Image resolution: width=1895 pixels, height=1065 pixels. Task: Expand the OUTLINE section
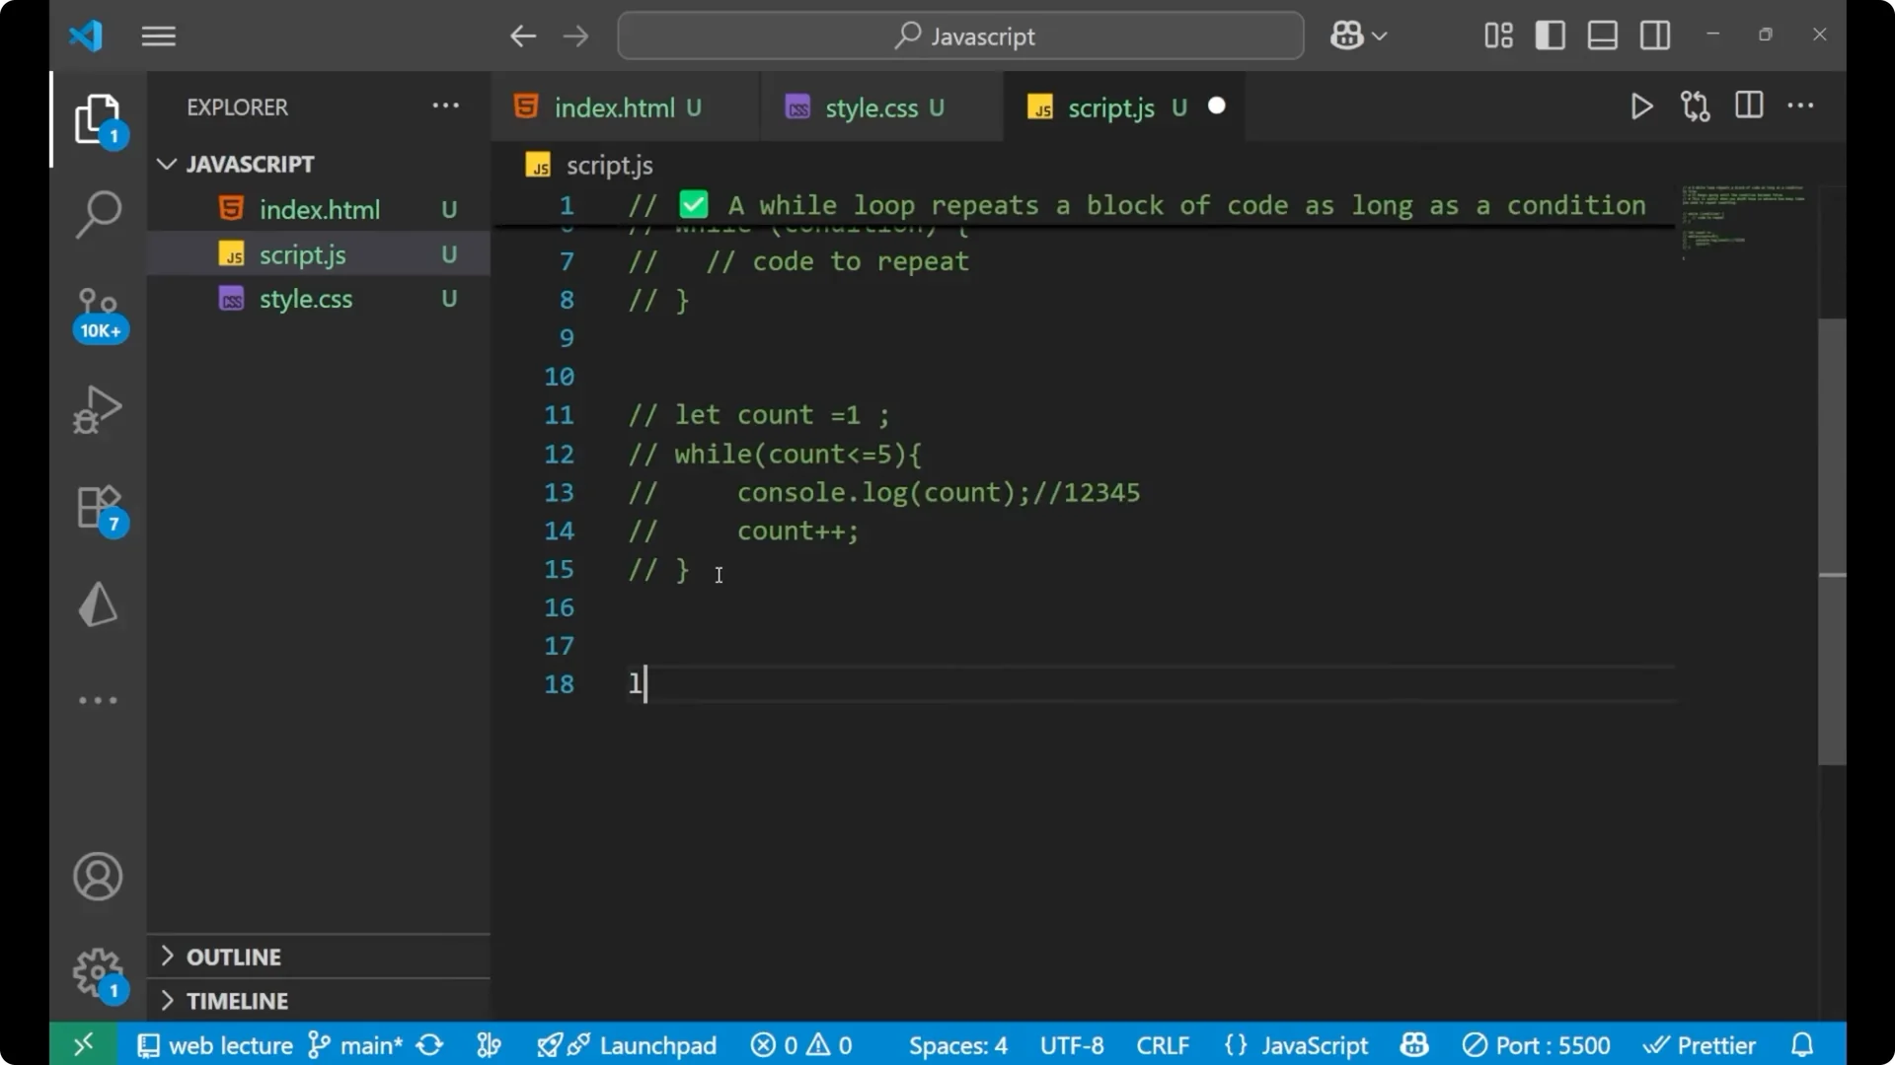pyautogui.click(x=233, y=956)
